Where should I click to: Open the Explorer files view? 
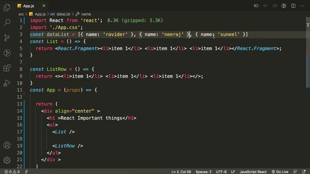pyautogui.click(x=7, y=8)
